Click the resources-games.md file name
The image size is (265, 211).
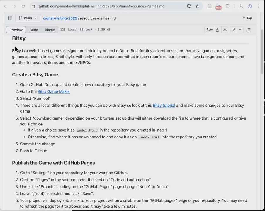[x=98, y=18]
